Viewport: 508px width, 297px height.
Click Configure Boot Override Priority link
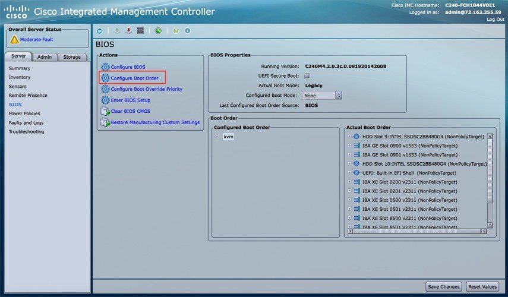[x=146, y=89]
